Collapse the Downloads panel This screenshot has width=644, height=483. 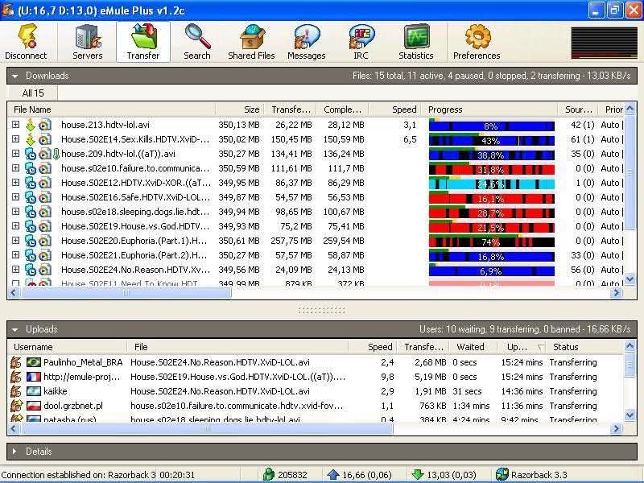15,76
